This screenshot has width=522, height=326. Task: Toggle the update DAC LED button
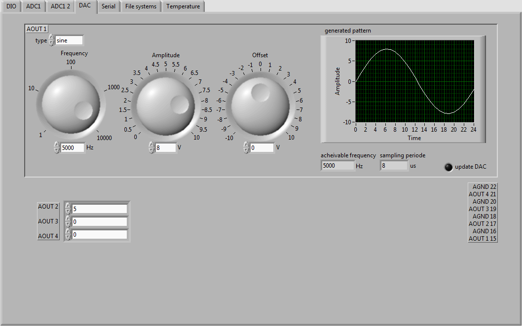449,167
